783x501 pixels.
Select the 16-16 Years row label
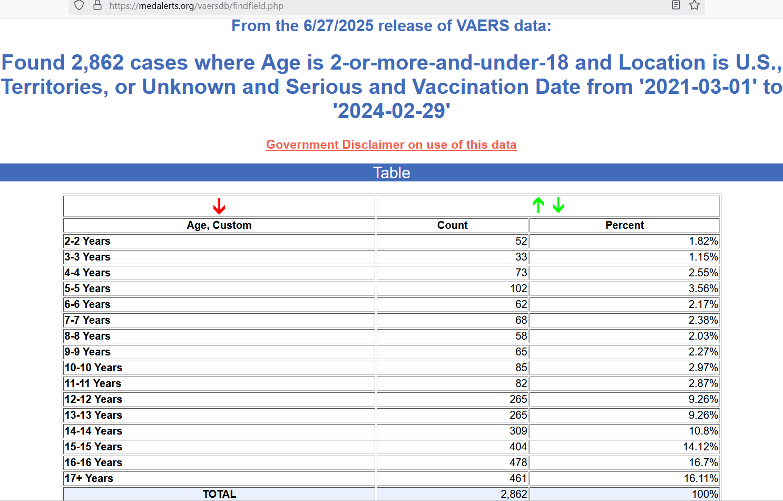[x=93, y=463]
